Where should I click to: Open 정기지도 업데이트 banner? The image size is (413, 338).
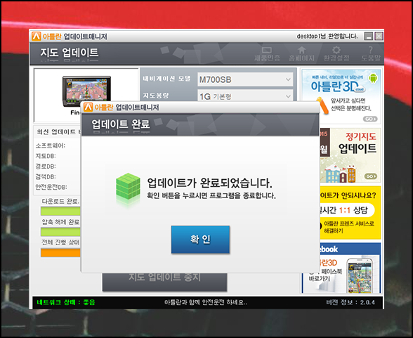[350, 155]
